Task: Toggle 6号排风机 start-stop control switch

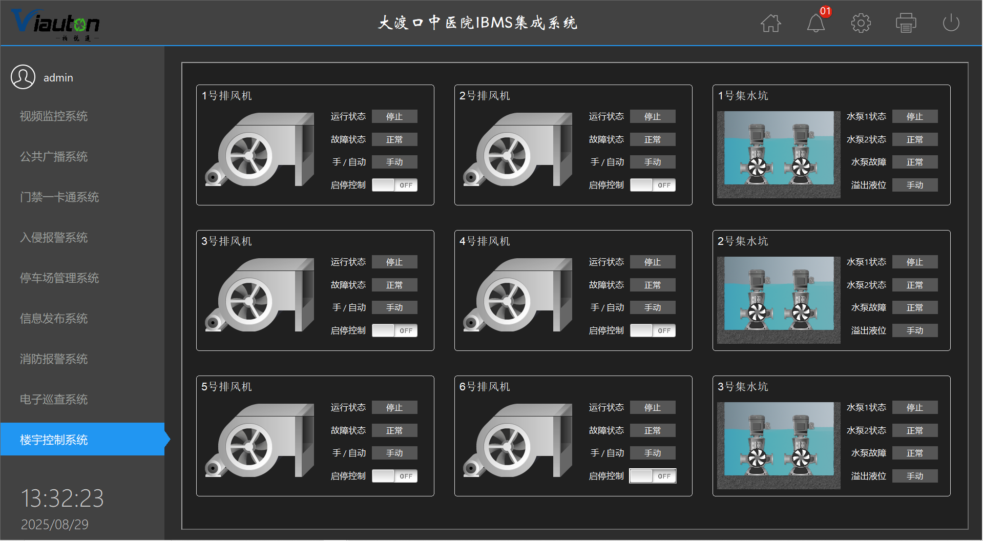Action: click(x=653, y=476)
